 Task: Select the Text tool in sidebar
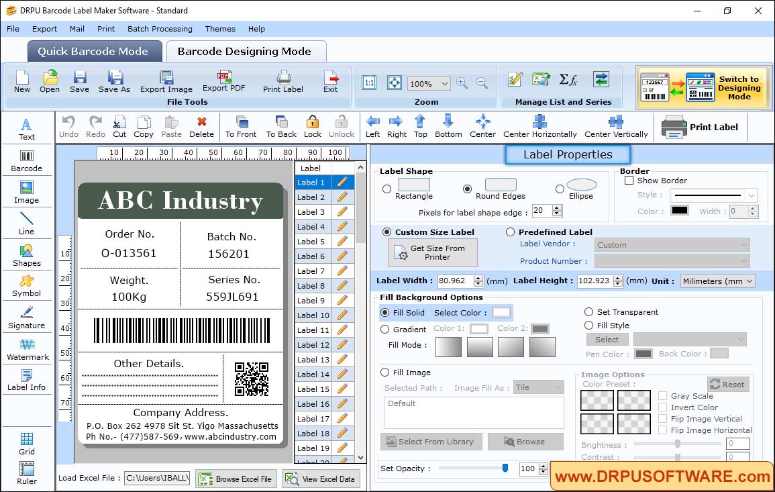(27, 129)
